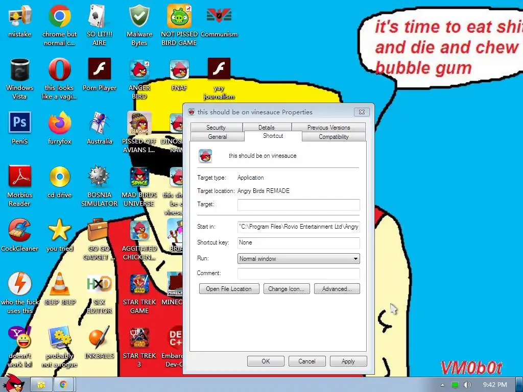Viewport: 523px width, 392px height.
Task: Switch to the General tab
Action: (x=218, y=136)
